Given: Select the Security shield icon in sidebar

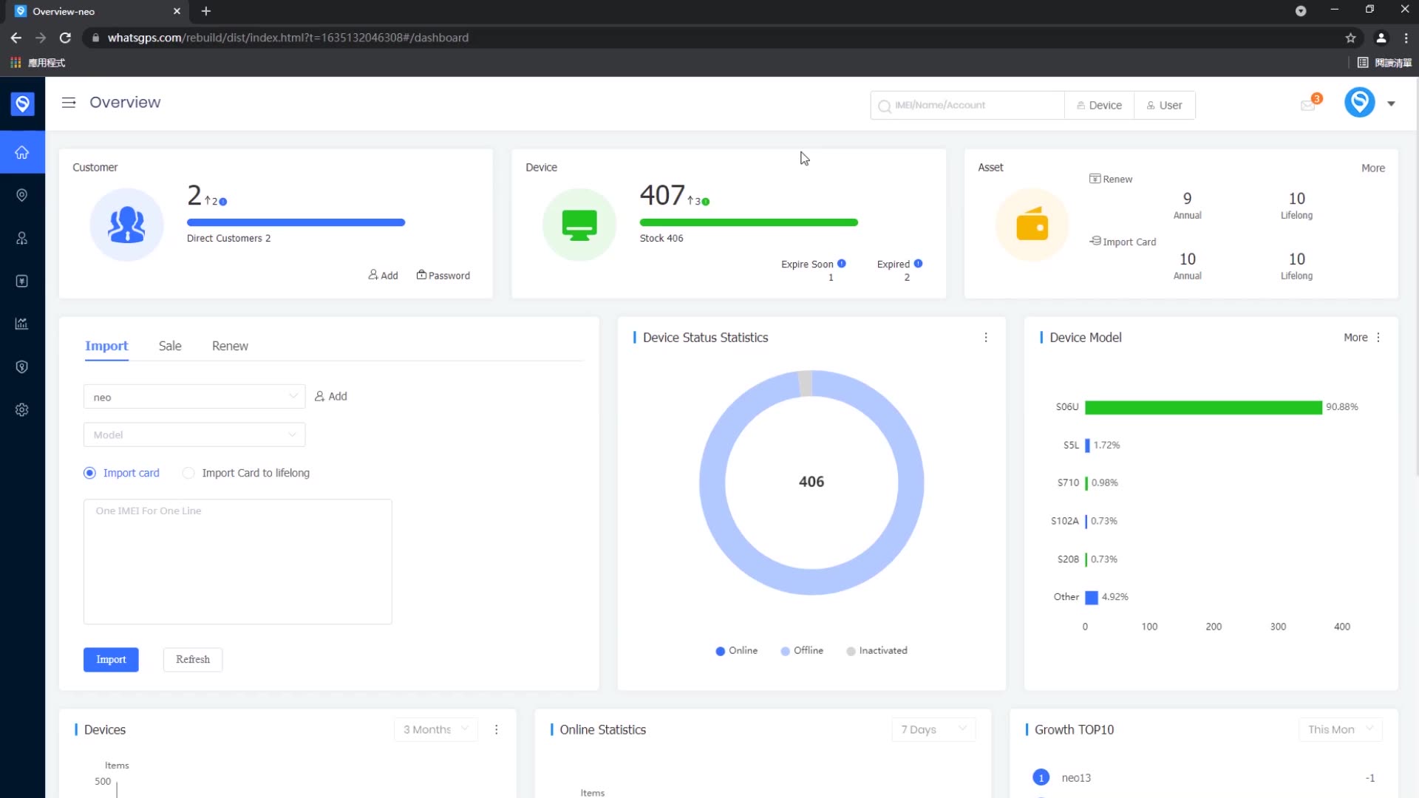Looking at the screenshot, I should [21, 366].
